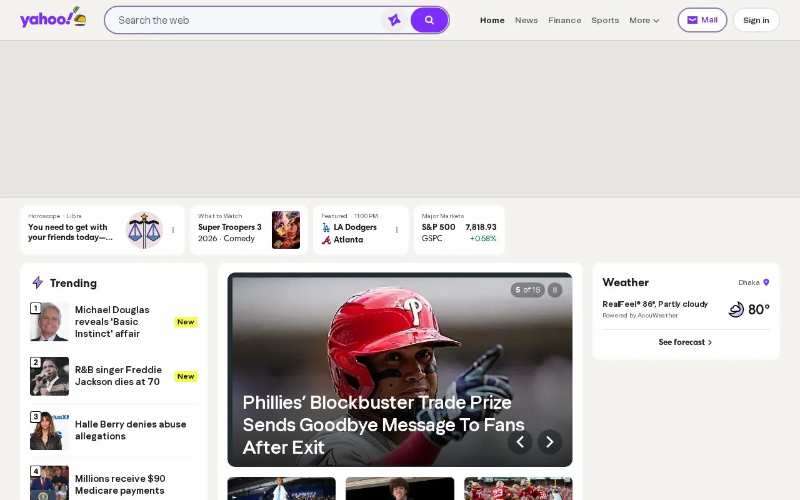Click the Dhaka location label
This screenshot has height=500, width=800.
pyautogui.click(x=749, y=282)
